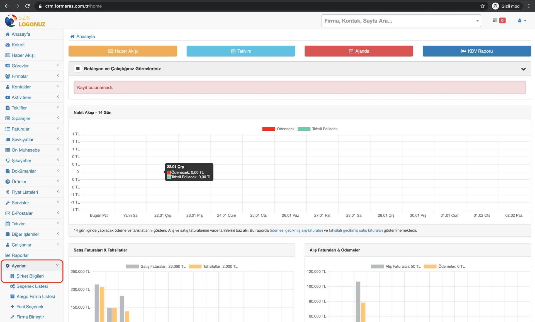
Task: Open the task list icon in the header
Action: (495, 20)
